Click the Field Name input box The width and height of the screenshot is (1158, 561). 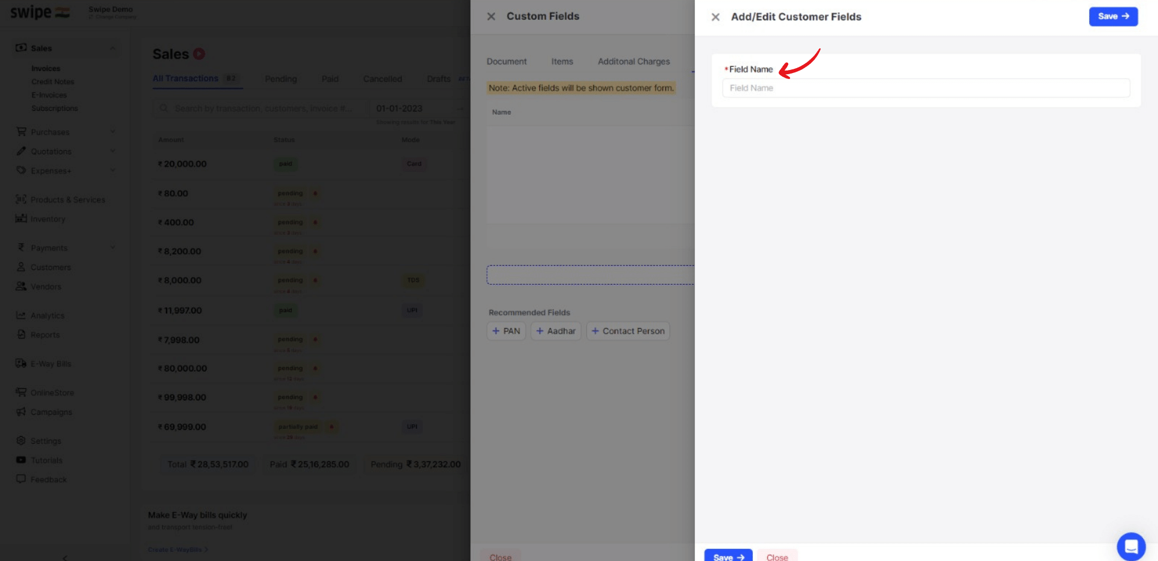926,88
